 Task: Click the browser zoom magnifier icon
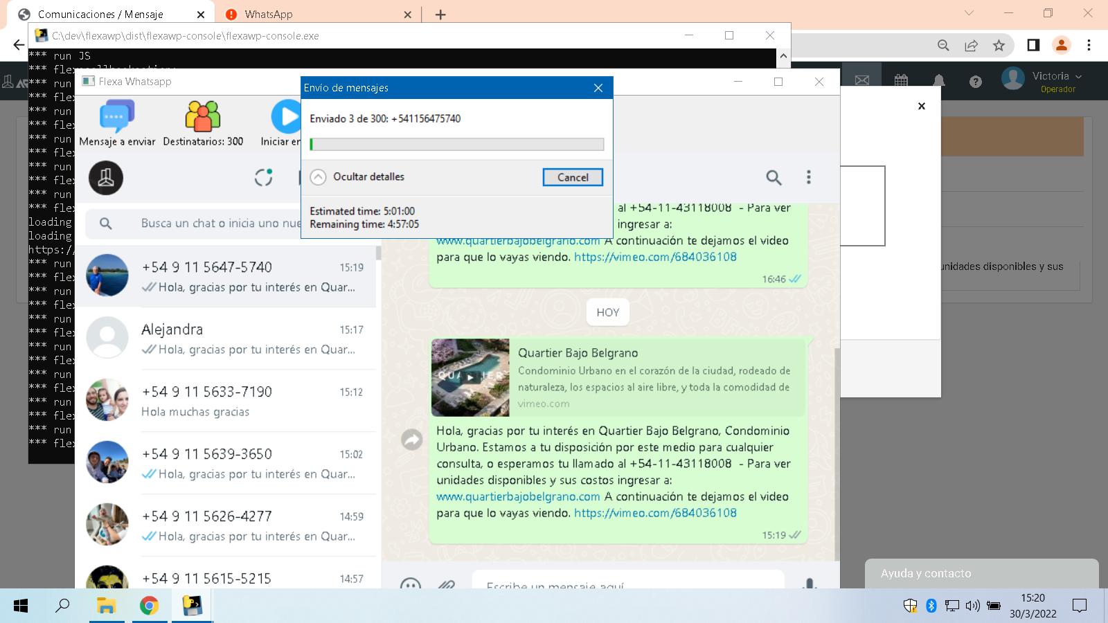[x=943, y=45]
